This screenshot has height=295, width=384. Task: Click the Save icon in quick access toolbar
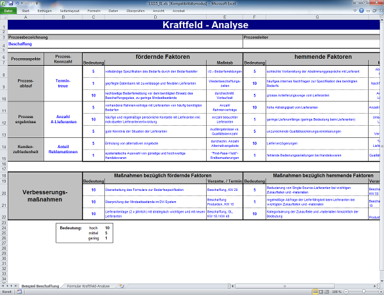point(12,3)
